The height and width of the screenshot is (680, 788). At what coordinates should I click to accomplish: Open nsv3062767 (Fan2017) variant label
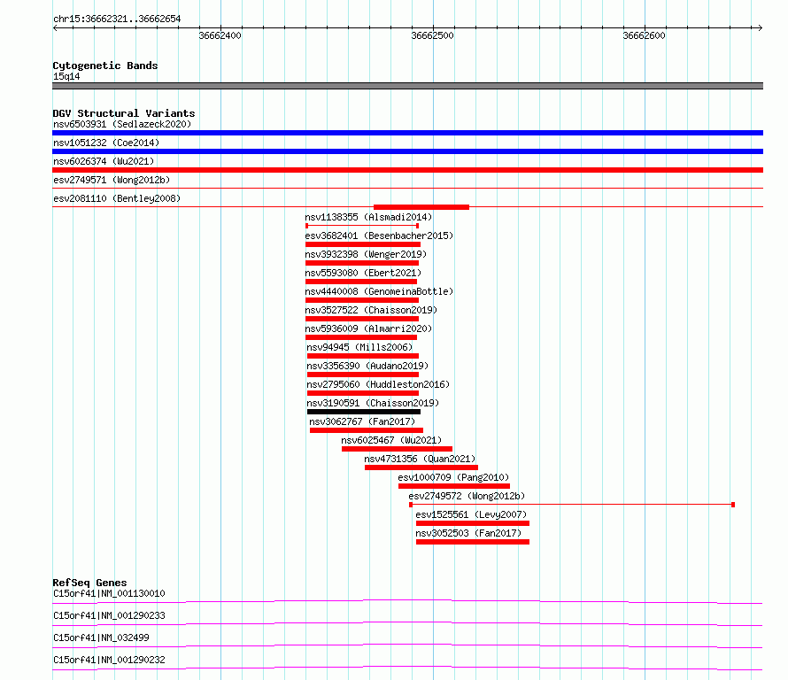(x=362, y=421)
